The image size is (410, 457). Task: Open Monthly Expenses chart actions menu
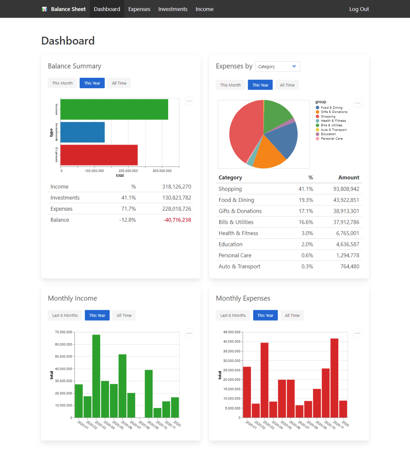(x=357, y=334)
